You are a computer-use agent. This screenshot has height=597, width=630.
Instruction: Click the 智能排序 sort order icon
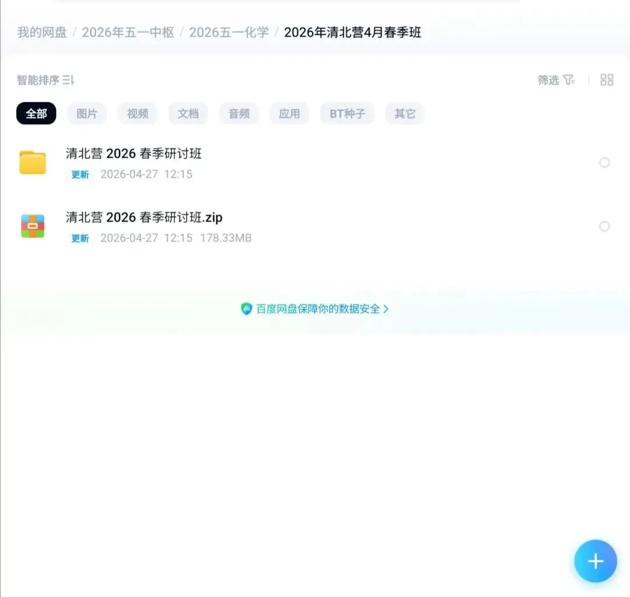[x=67, y=80]
